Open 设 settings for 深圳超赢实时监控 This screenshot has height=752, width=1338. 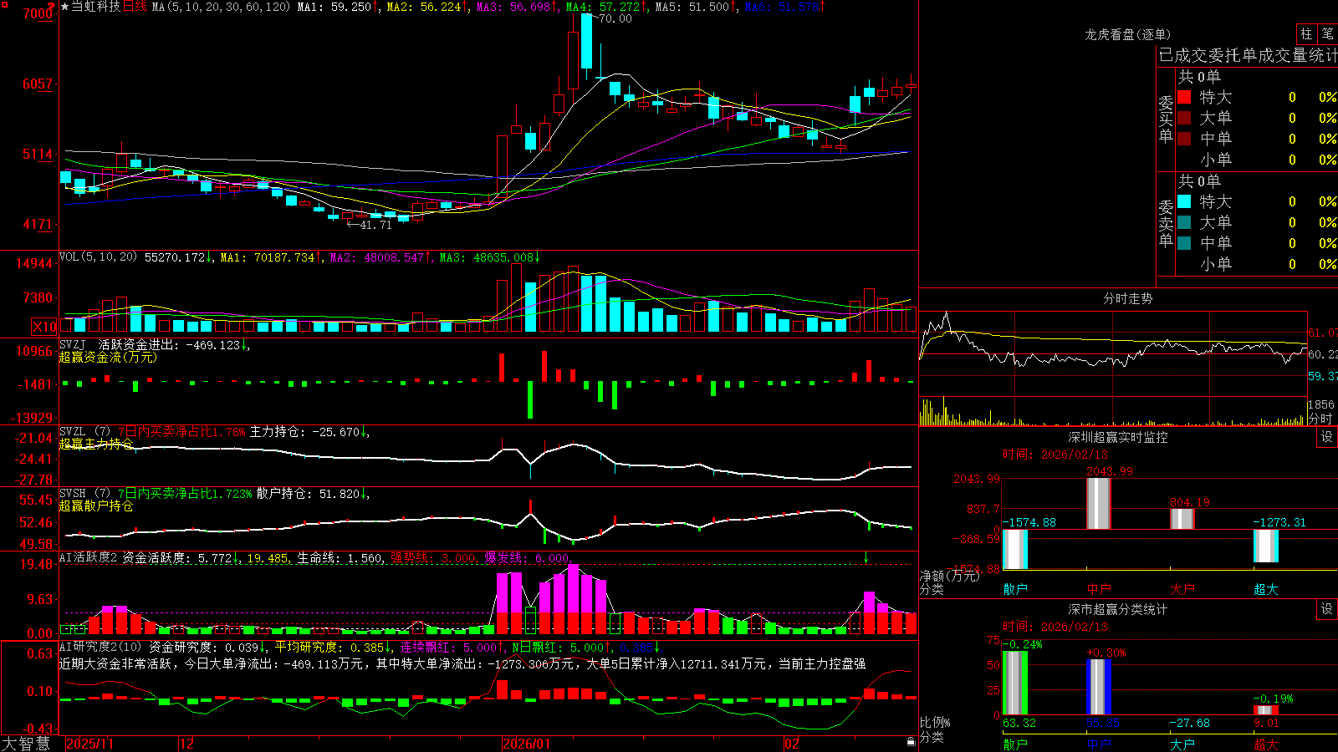tap(1327, 437)
